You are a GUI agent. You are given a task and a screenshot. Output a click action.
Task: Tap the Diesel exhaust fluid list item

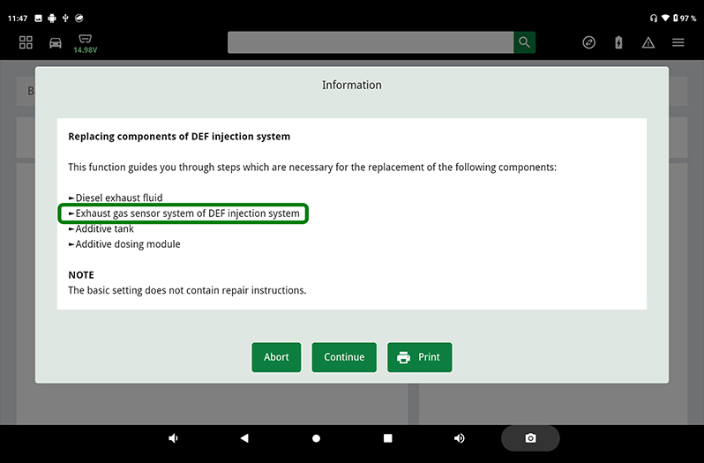pyautogui.click(x=118, y=198)
